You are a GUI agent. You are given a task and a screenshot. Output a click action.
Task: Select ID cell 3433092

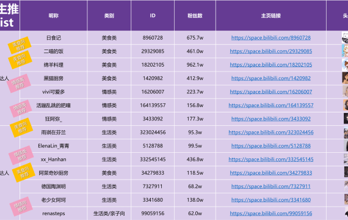pos(153,119)
